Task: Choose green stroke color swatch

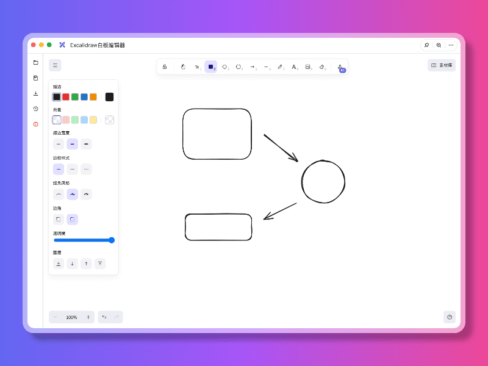Action: coord(75,97)
